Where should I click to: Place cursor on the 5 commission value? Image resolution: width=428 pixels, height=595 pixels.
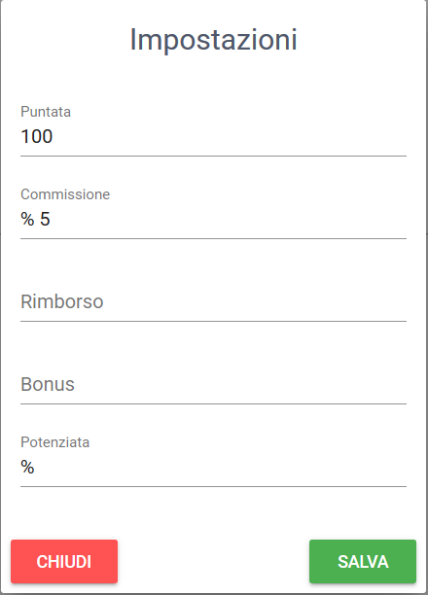[45, 220]
